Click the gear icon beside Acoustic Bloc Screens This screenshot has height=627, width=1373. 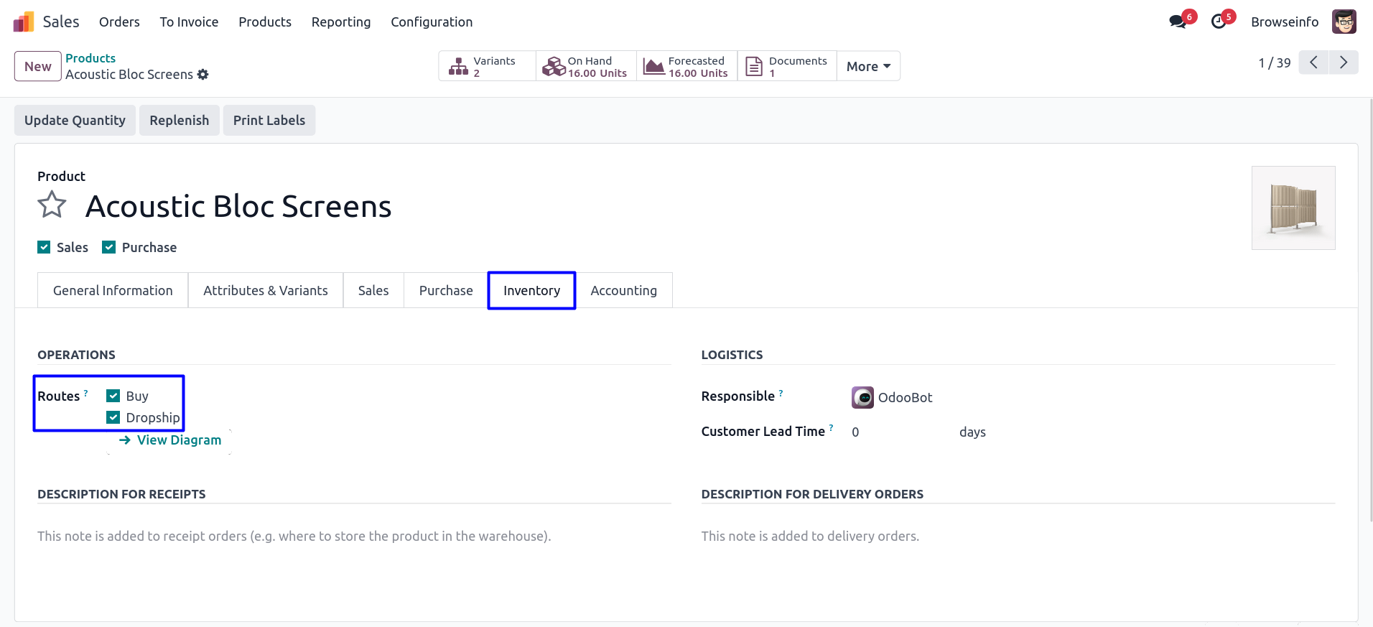pos(203,75)
